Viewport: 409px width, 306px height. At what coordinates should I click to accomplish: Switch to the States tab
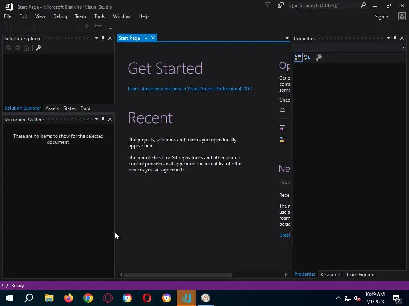pyautogui.click(x=69, y=108)
